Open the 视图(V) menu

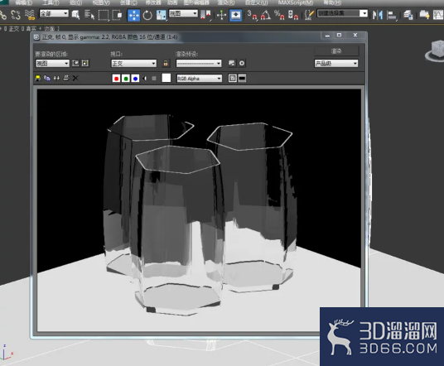coord(101,2)
